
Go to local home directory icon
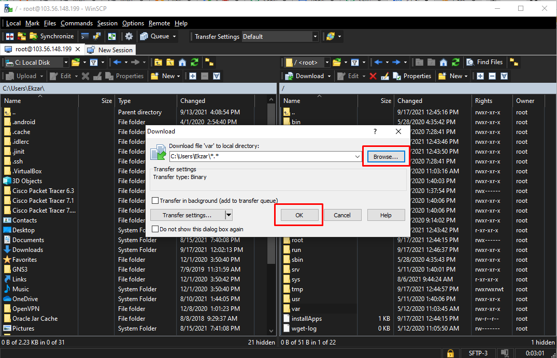(182, 63)
